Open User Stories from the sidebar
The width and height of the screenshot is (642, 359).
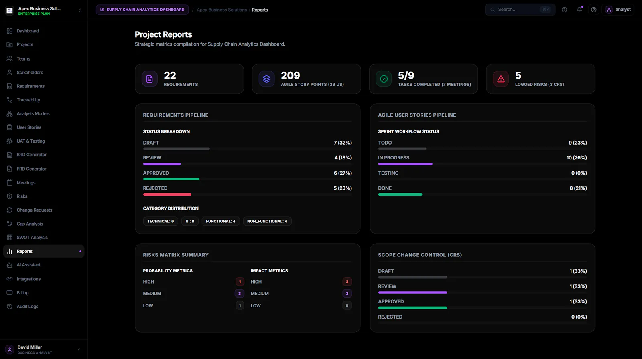click(44, 127)
